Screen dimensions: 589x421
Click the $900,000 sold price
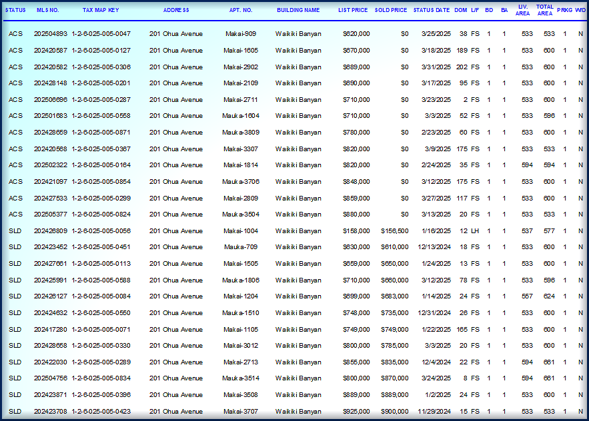coord(395,411)
